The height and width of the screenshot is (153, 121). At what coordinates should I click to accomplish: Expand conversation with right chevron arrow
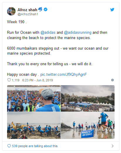point(112,146)
